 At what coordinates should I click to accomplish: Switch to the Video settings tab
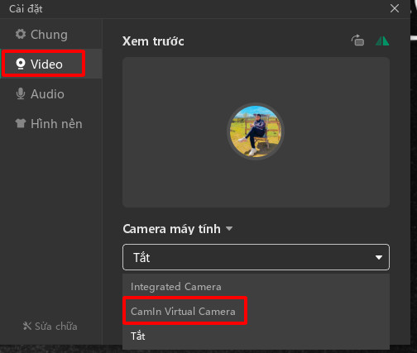[51, 64]
